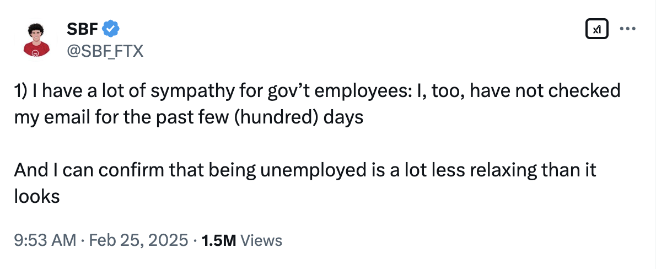Click the final word "looks" of tweet
Viewport: 656px width, 269px height.
[37, 196]
